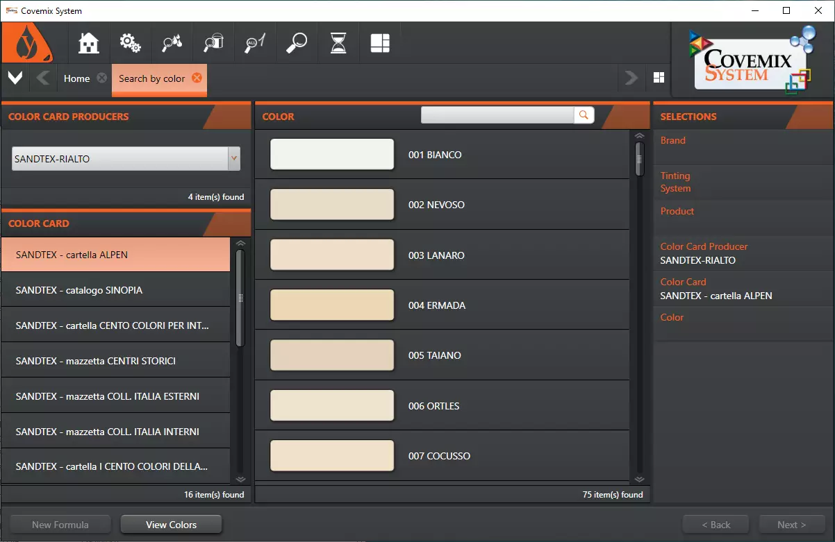Viewport: 835px width, 542px height.
Task: Select SANDTEX - cartella CENTO COLORI PER INT...
Action: click(x=115, y=325)
